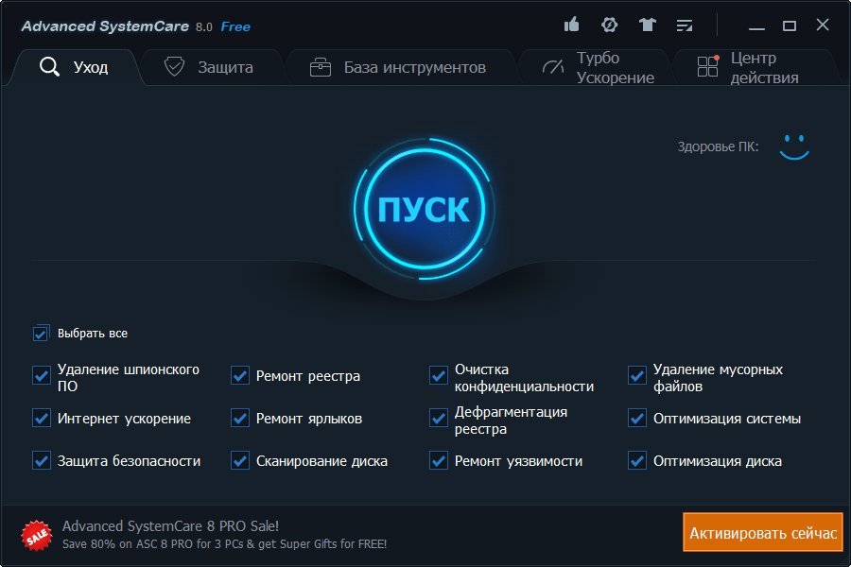
Task: Toggle Сканирование диска checkbox
Action: pos(240,460)
